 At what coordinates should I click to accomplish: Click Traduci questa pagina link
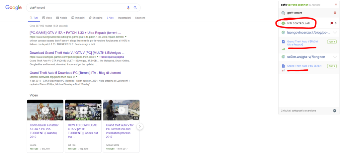pos(112,57)
